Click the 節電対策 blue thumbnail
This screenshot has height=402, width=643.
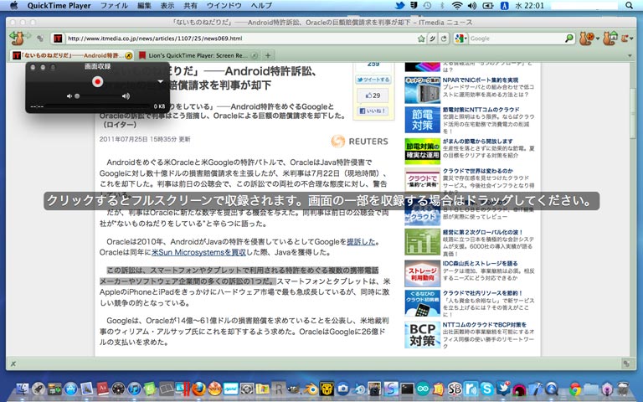[422, 120]
